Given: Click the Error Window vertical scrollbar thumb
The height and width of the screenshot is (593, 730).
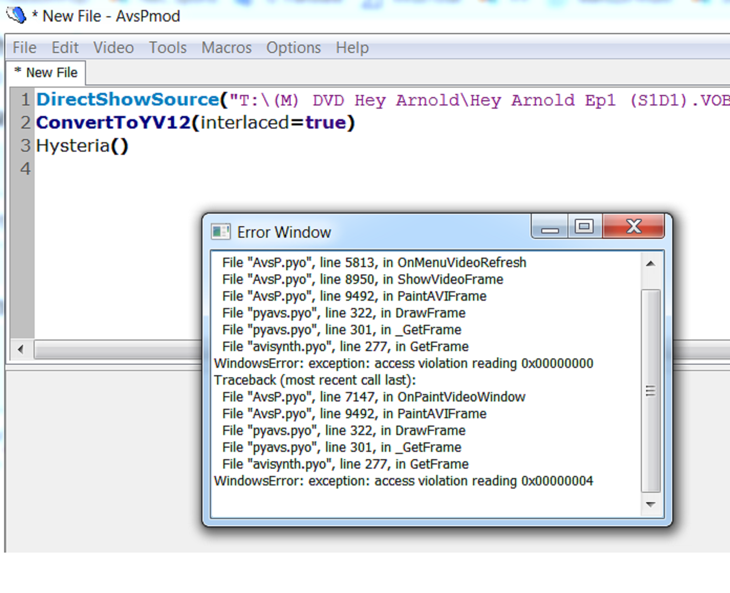Looking at the screenshot, I should pos(651,390).
